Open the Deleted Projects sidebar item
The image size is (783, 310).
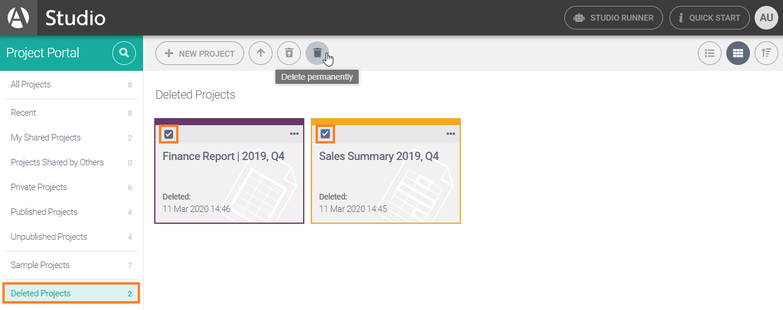click(41, 293)
